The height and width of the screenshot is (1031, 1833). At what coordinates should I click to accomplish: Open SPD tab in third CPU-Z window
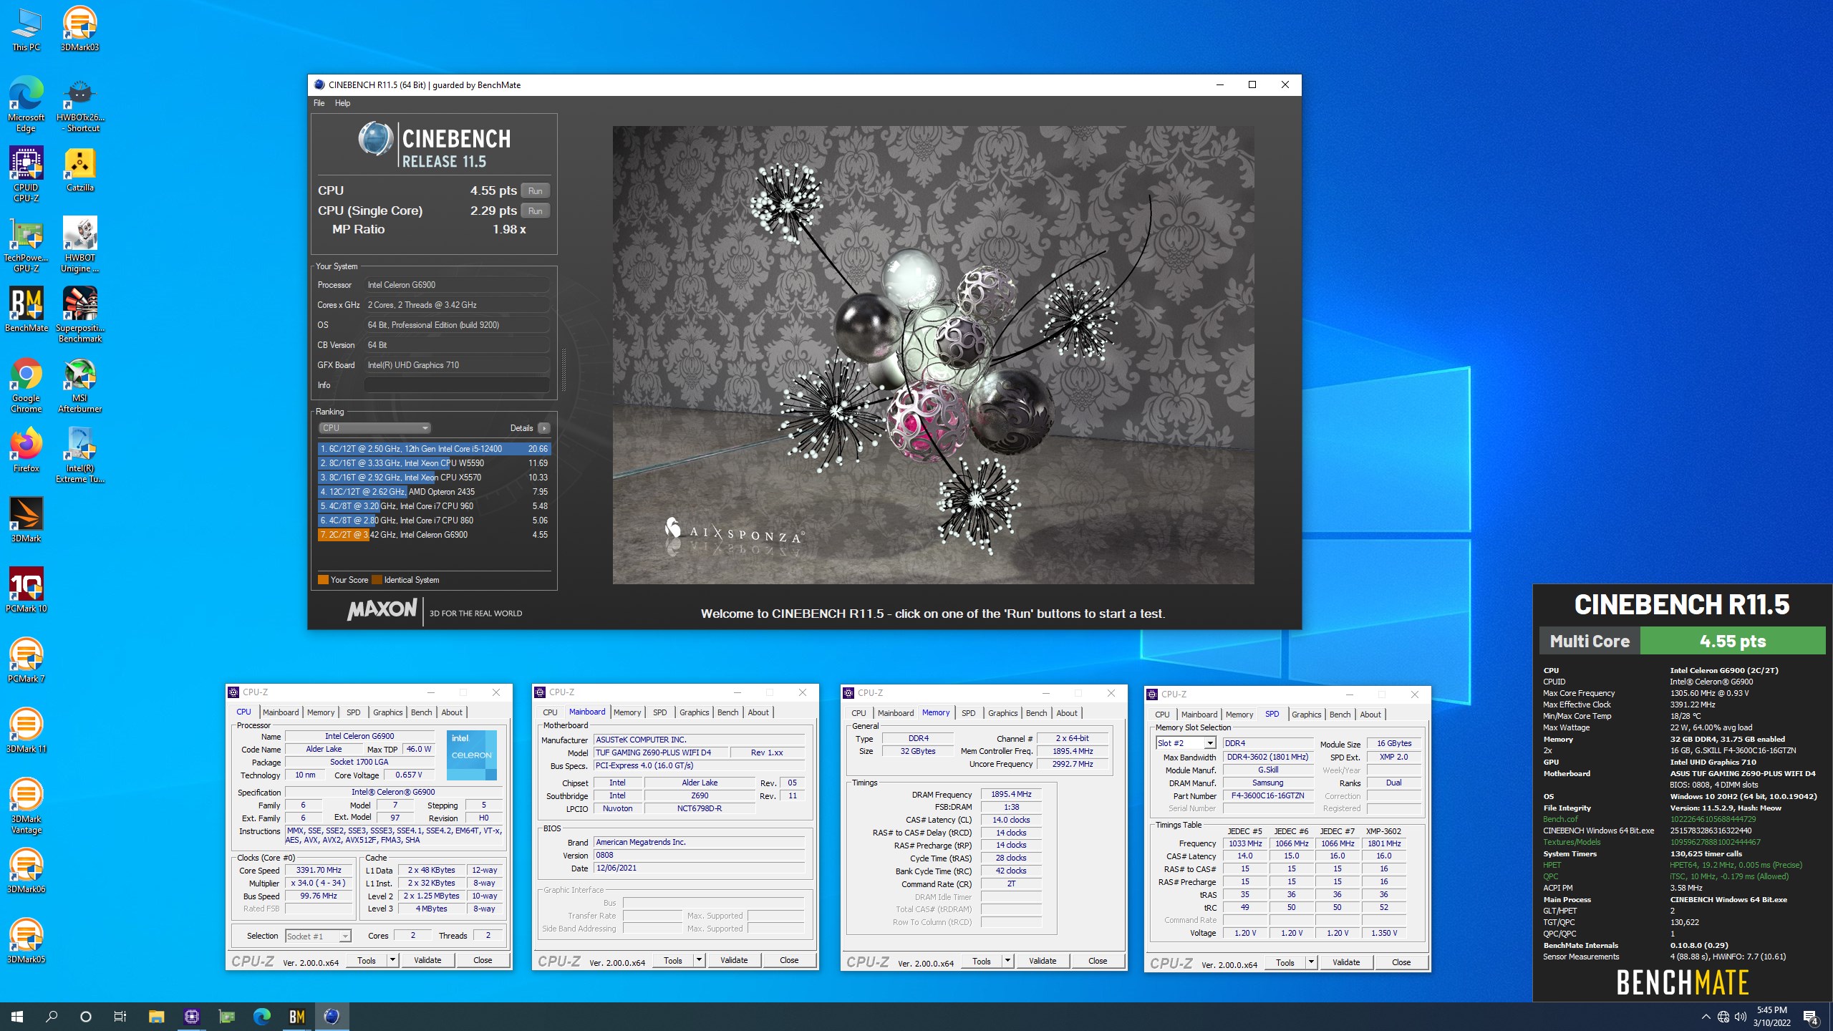pyautogui.click(x=968, y=713)
